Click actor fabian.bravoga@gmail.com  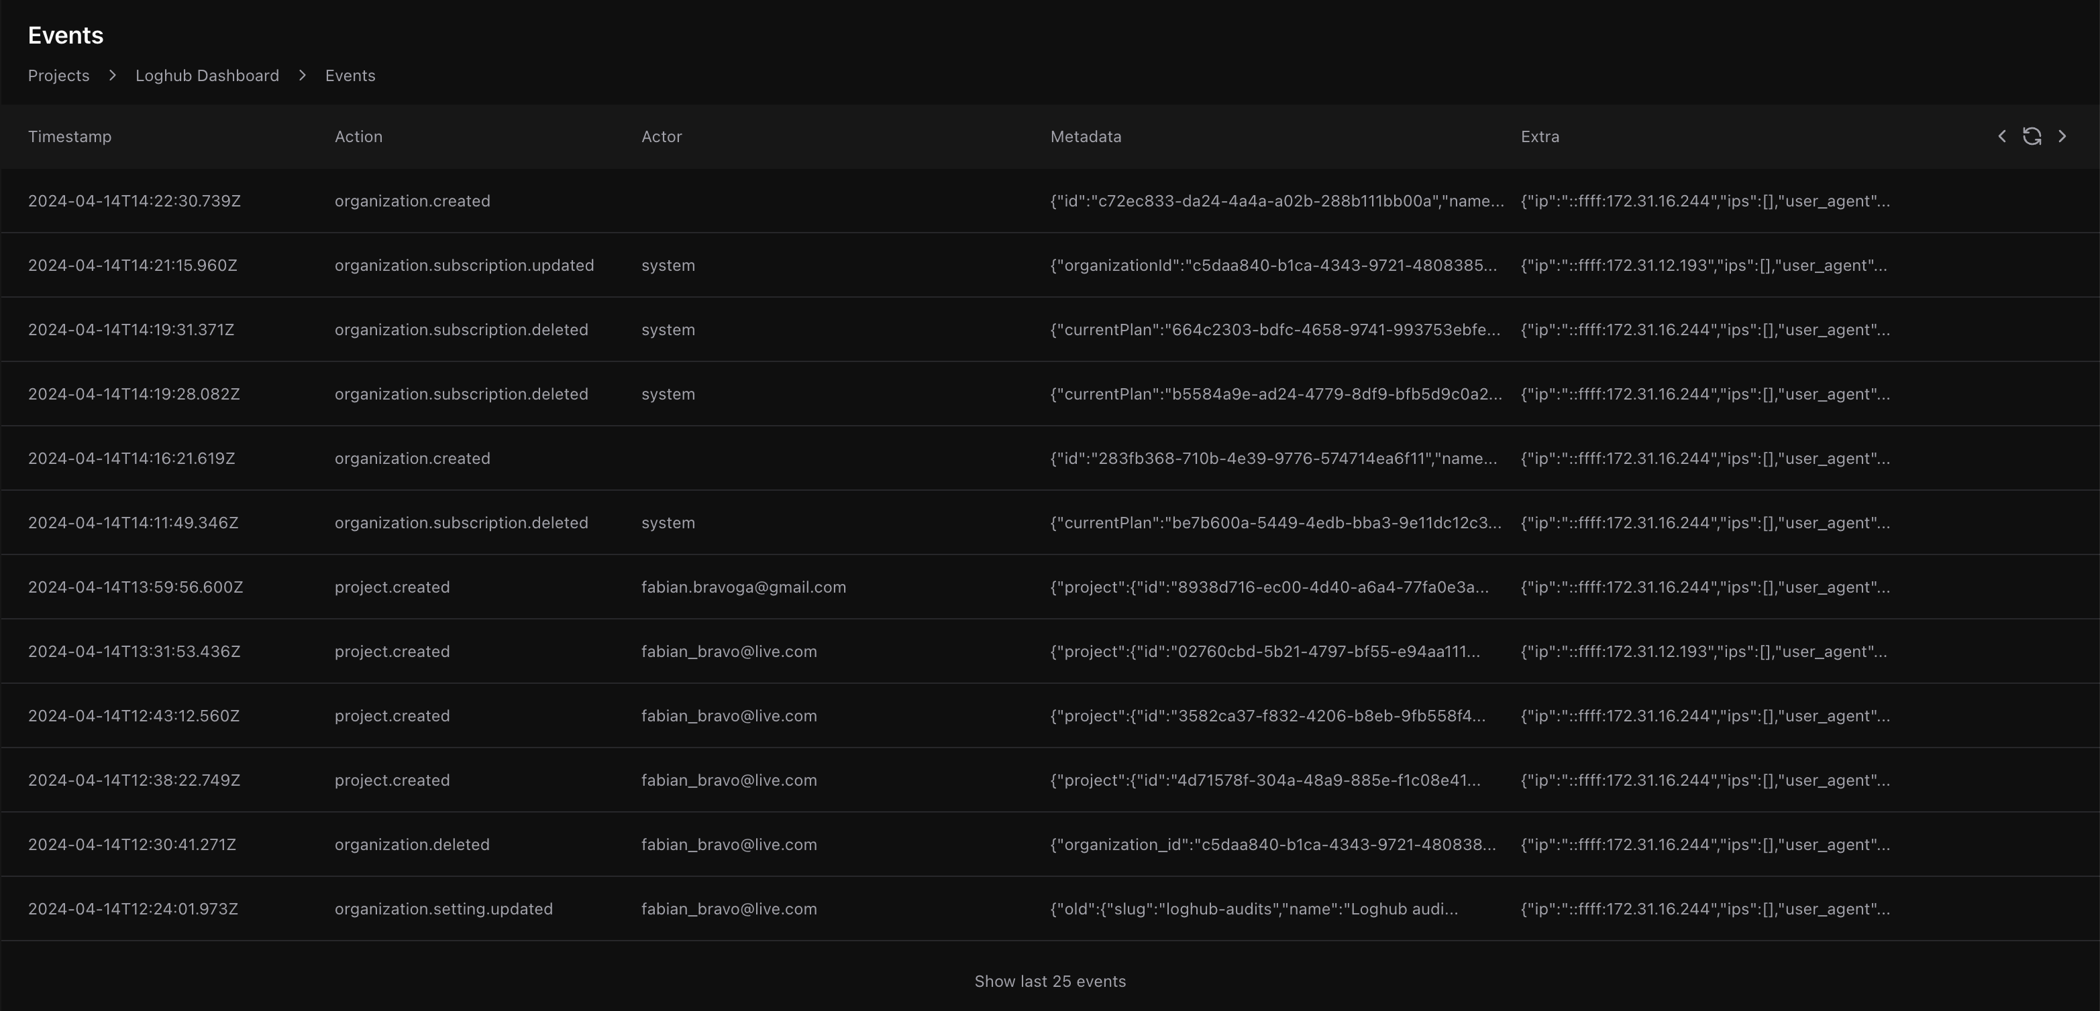[743, 587]
